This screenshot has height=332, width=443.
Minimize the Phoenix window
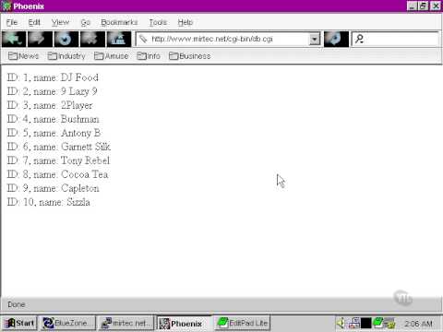coord(412,6)
